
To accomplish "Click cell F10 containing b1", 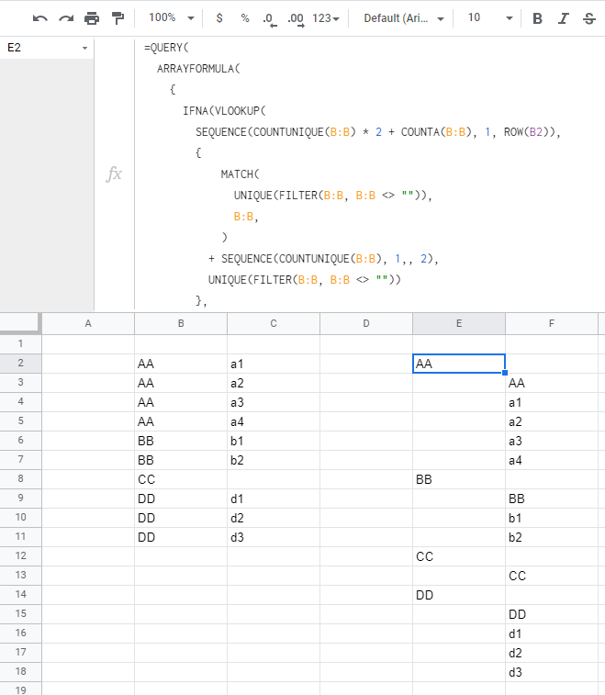I will 552,518.
